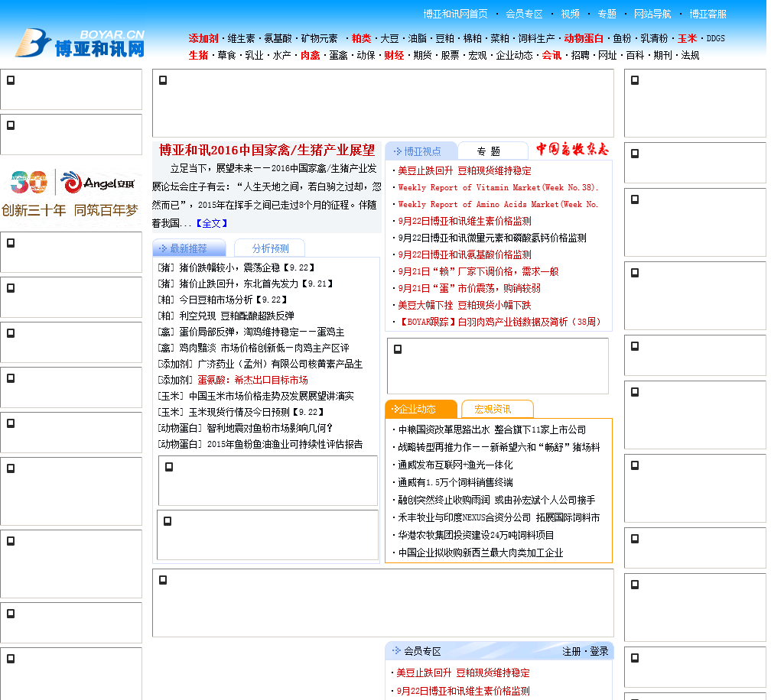Open headline 博亚和讯2016中国家禽/生猪产业展望
771x700 pixels.
coord(267,150)
